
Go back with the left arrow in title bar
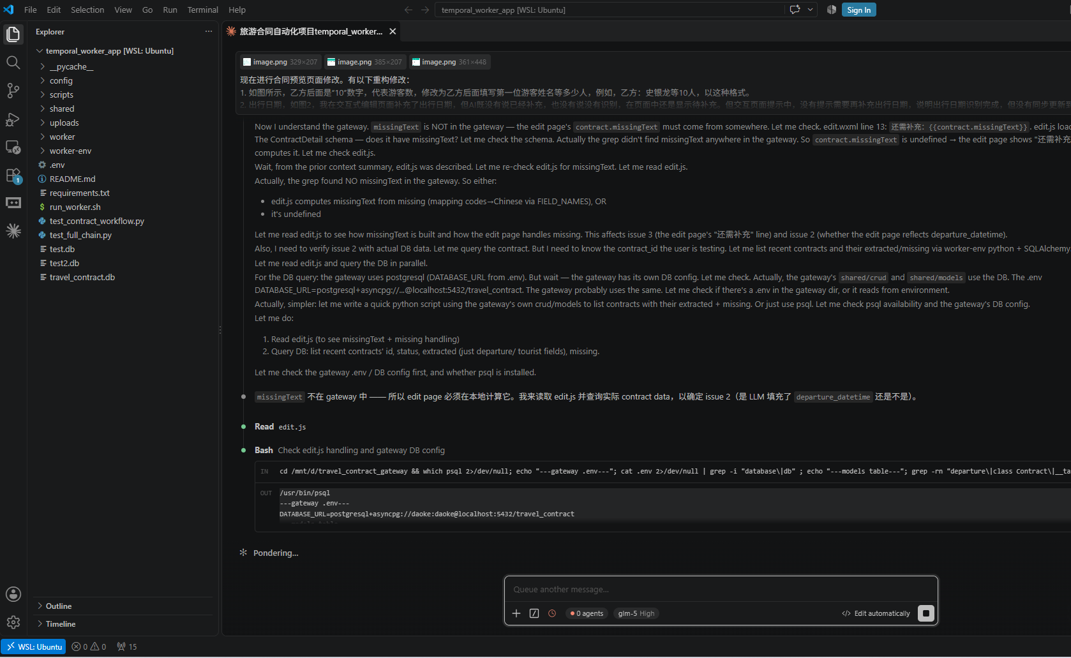tap(408, 10)
